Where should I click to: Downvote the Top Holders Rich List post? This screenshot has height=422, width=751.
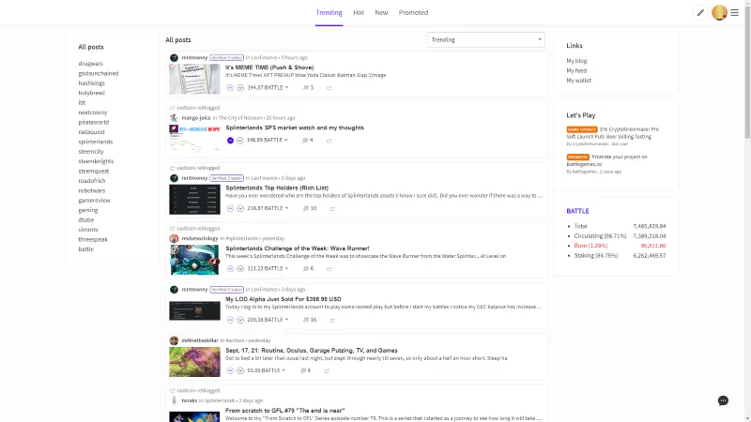coord(240,208)
